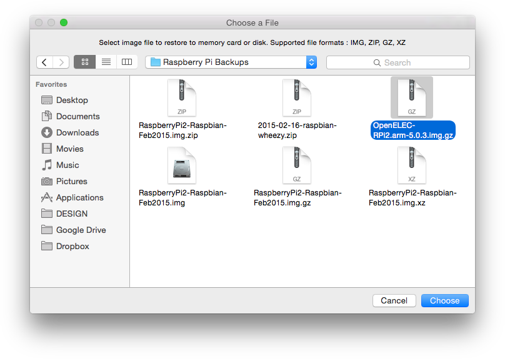Image resolution: width=505 pixels, height=359 pixels.
Task: Click the Documents sidebar icon
Action: pyautogui.click(x=47, y=116)
